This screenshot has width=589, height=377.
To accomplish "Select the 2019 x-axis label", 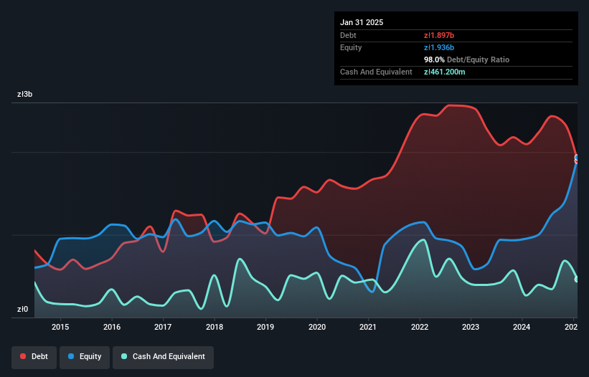I will (265, 327).
